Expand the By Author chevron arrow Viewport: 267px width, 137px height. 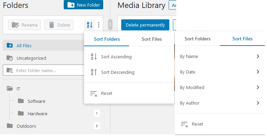point(258,103)
